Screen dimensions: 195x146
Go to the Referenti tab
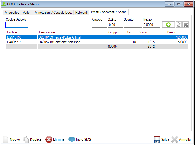pyautogui.click(x=81, y=13)
